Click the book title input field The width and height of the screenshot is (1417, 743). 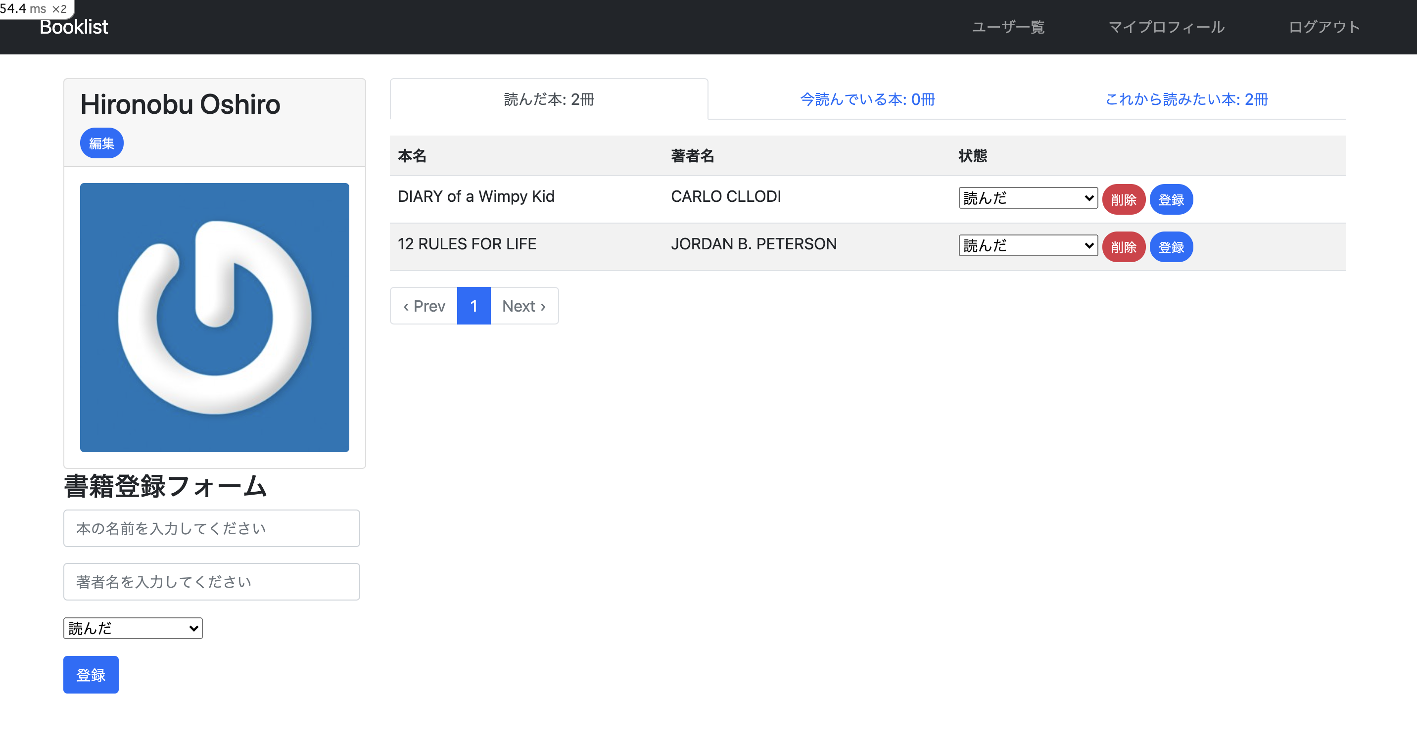[x=211, y=528]
